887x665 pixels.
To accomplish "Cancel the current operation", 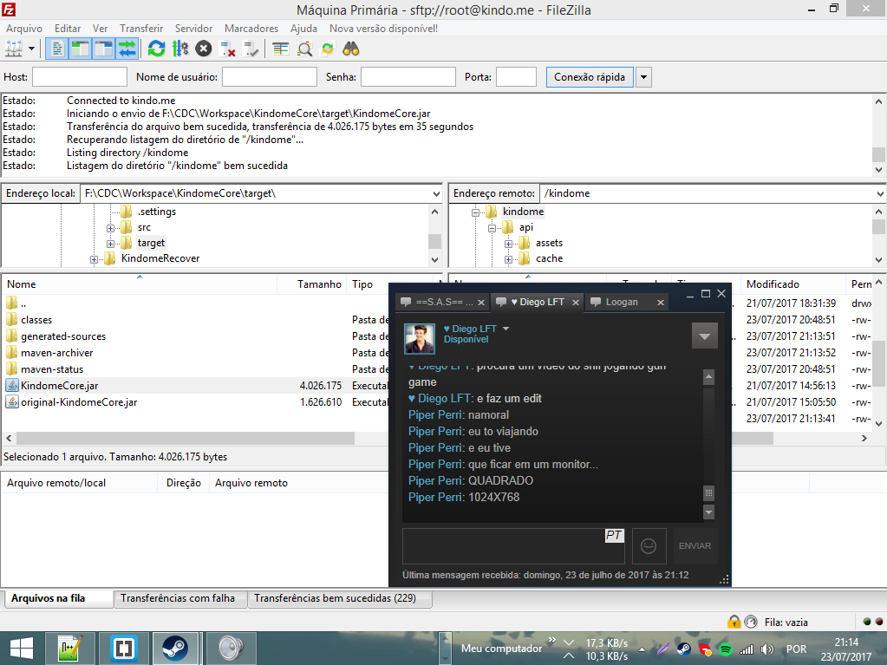I will 204,49.
